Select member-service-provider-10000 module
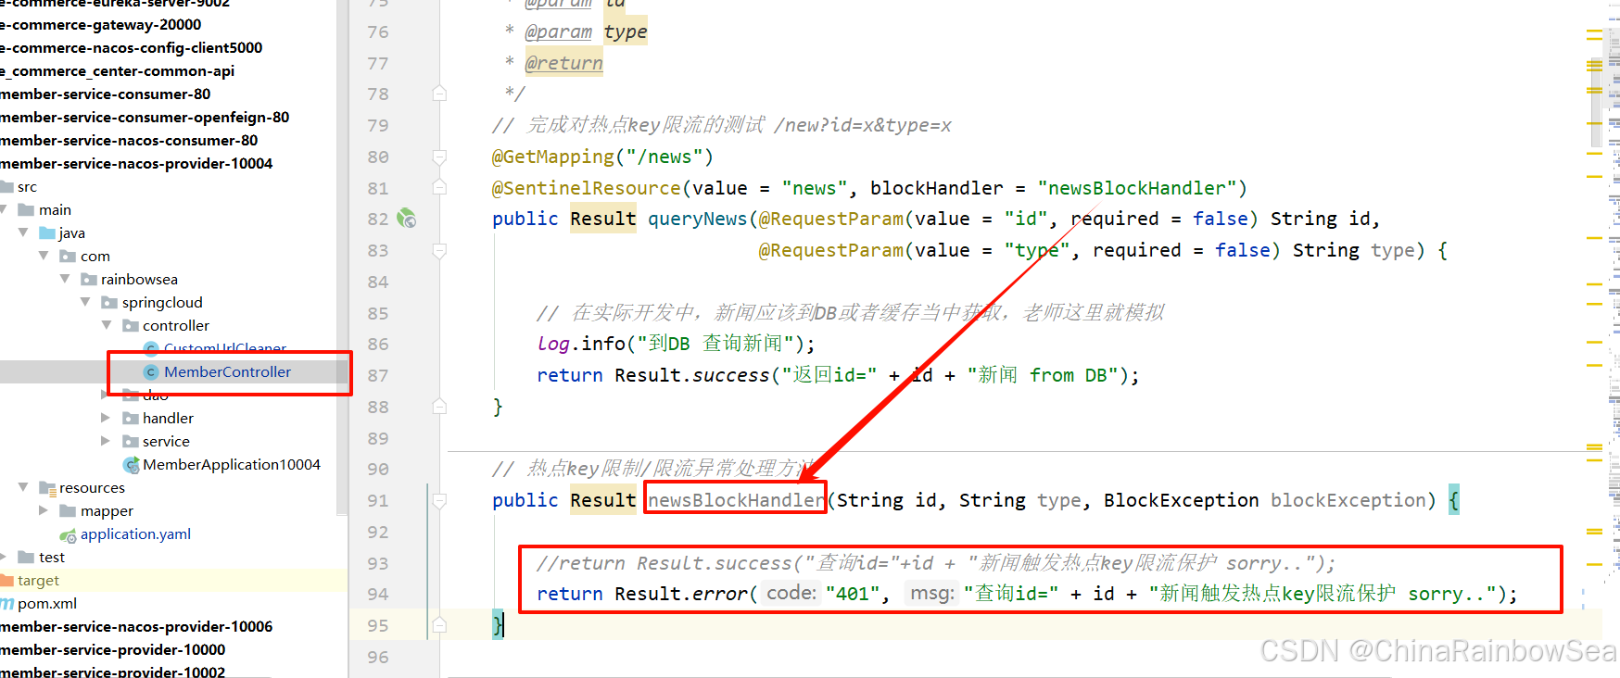 point(112,650)
